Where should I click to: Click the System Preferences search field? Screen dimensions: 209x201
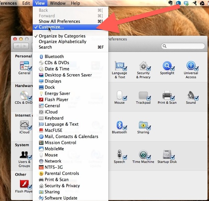183,46
